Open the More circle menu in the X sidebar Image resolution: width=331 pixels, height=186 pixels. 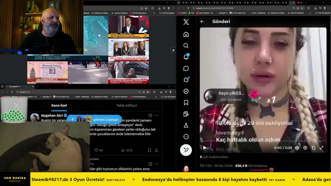pos(186,137)
